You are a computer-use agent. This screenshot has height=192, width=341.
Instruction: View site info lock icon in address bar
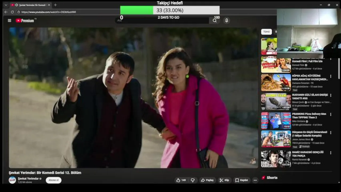point(19,12)
